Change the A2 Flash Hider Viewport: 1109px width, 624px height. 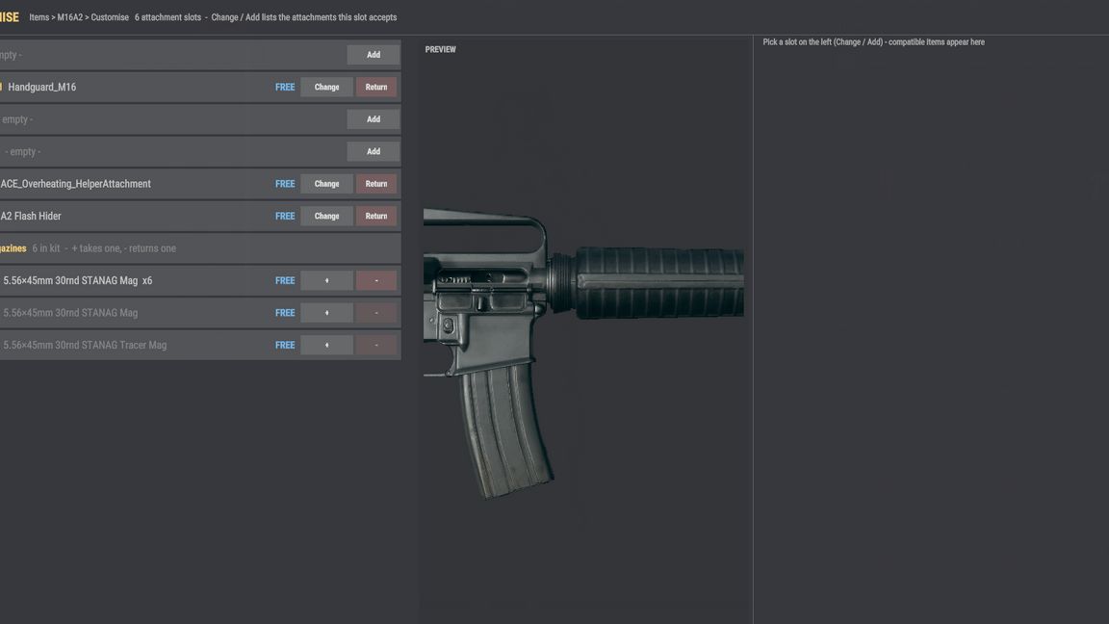(x=326, y=216)
